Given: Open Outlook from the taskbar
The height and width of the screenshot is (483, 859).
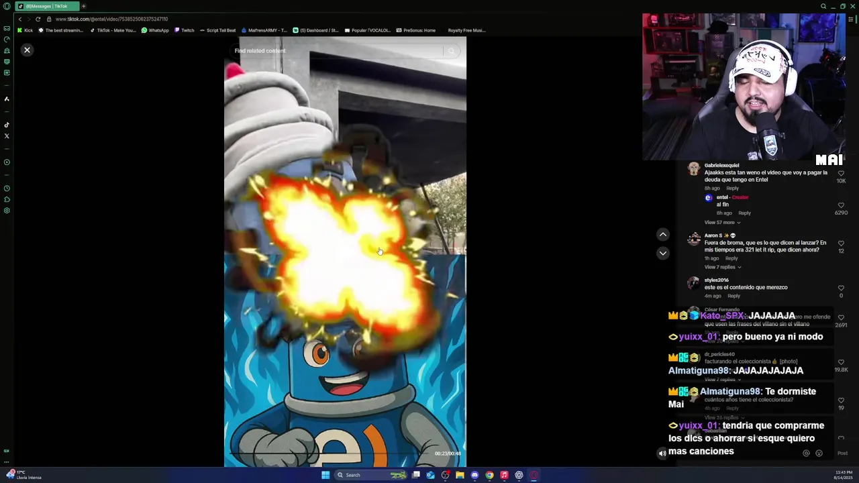Looking at the screenshot, I should [430, 475].
